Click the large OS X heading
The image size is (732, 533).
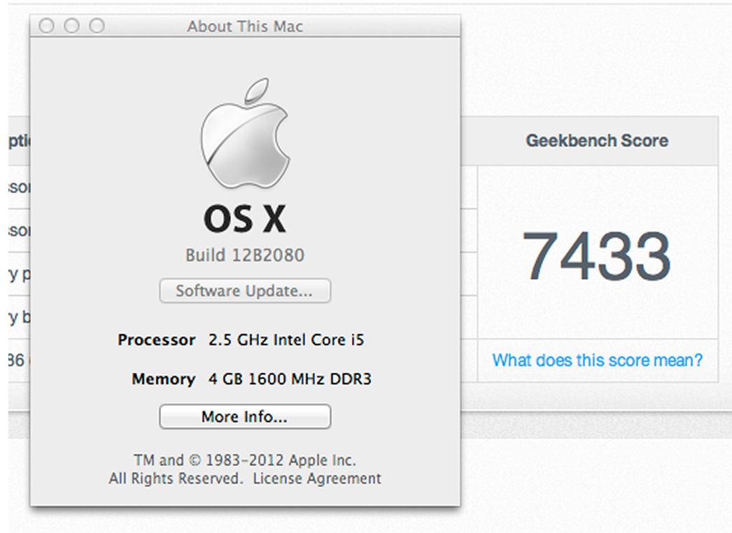244,219
